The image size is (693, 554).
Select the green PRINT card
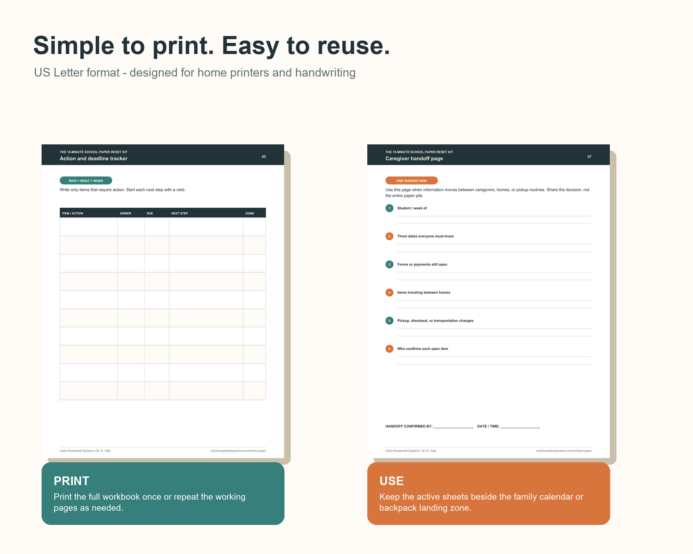tap(163, 493)
